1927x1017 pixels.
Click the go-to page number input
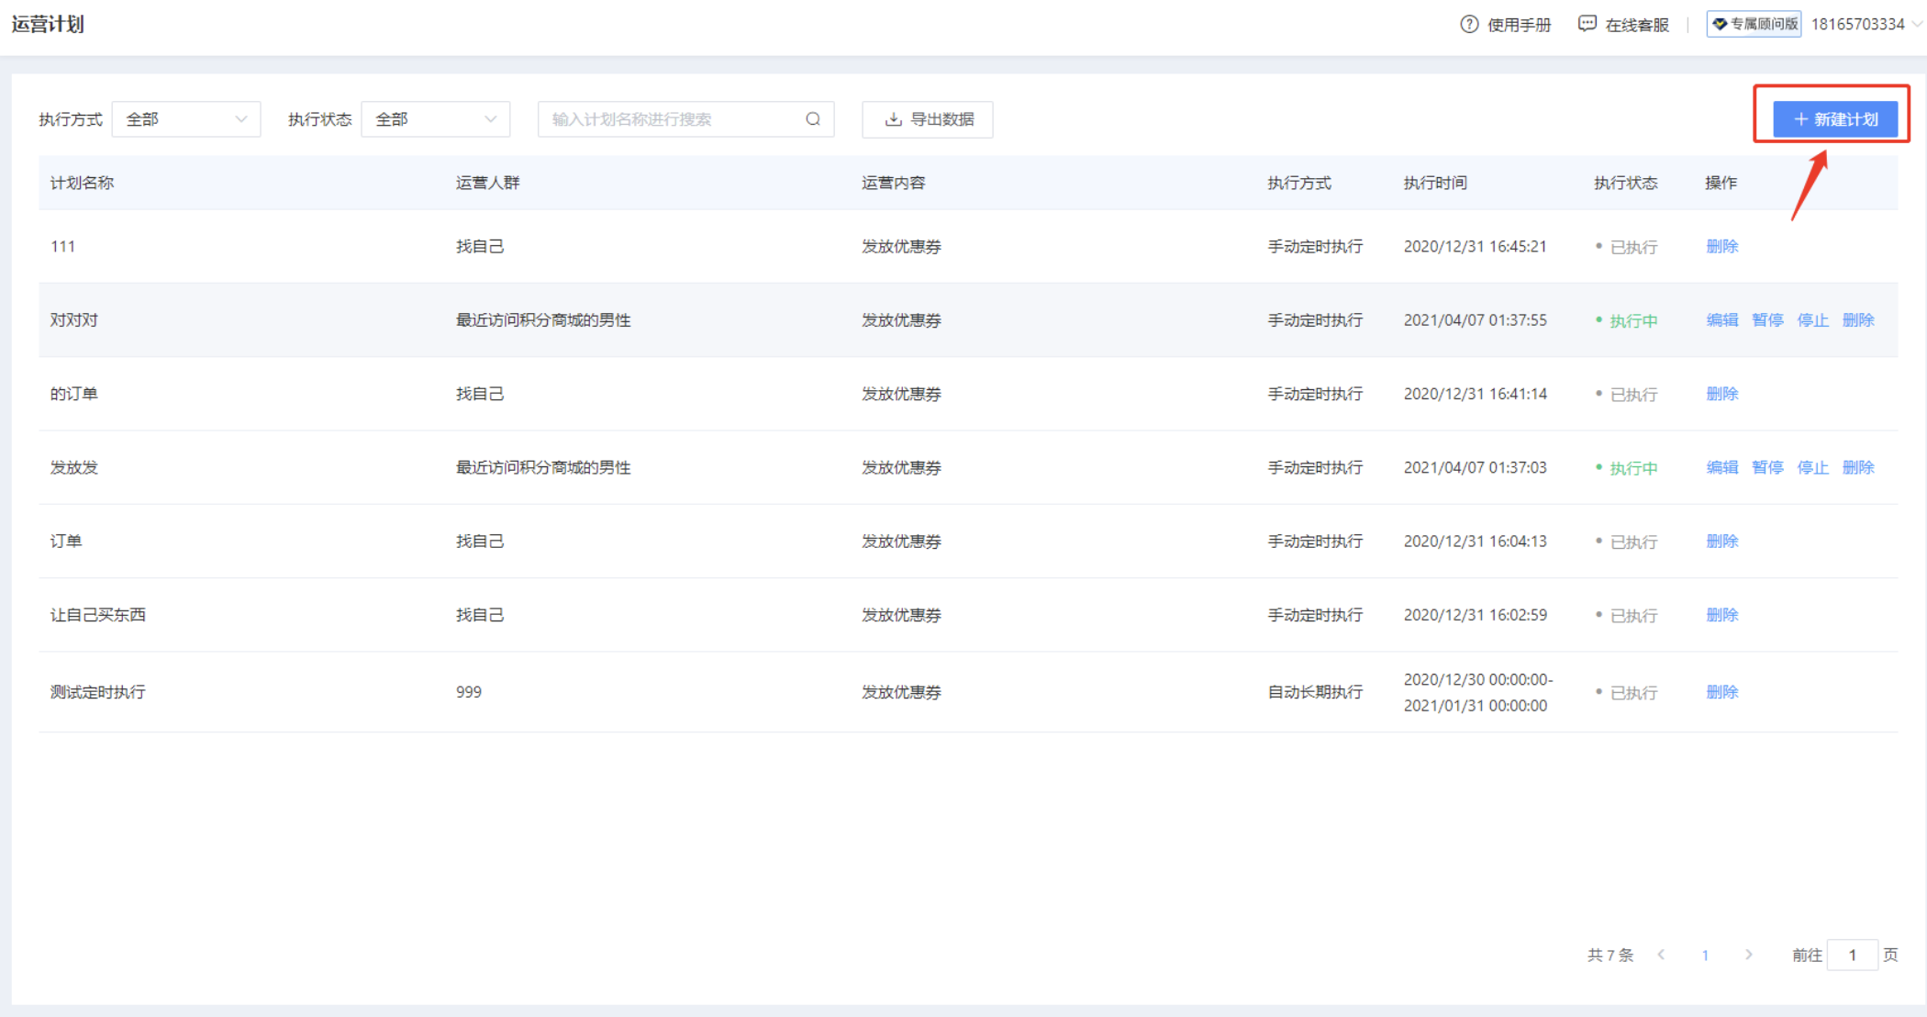click(x=1852, y=955)
